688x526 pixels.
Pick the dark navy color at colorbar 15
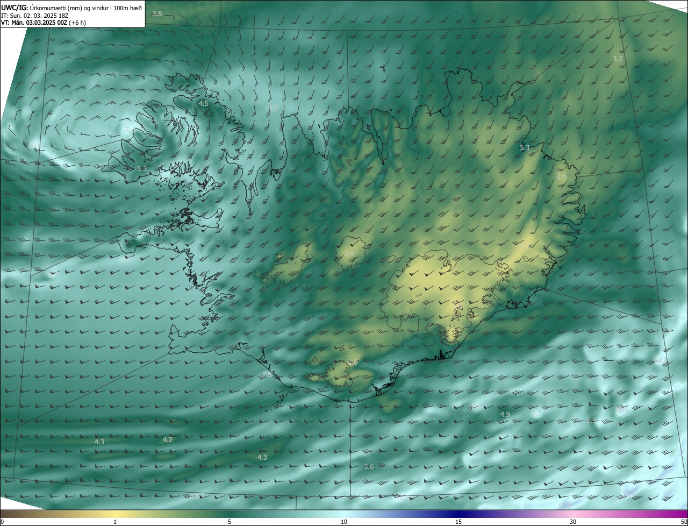(x=458, y=514)
